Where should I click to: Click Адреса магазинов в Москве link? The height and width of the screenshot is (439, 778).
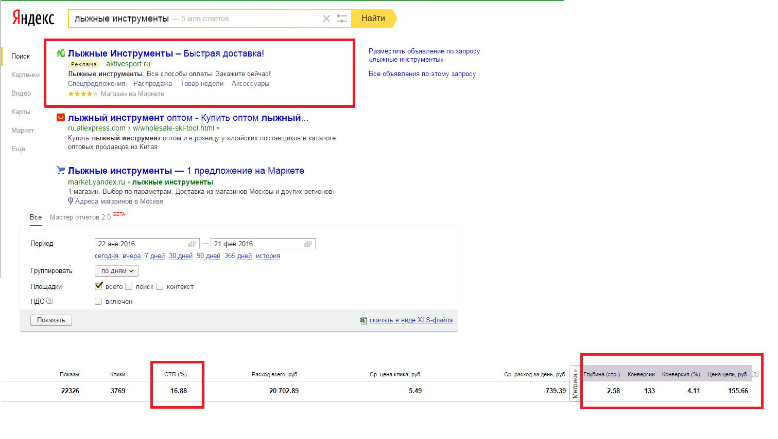[x=119, y=201]
